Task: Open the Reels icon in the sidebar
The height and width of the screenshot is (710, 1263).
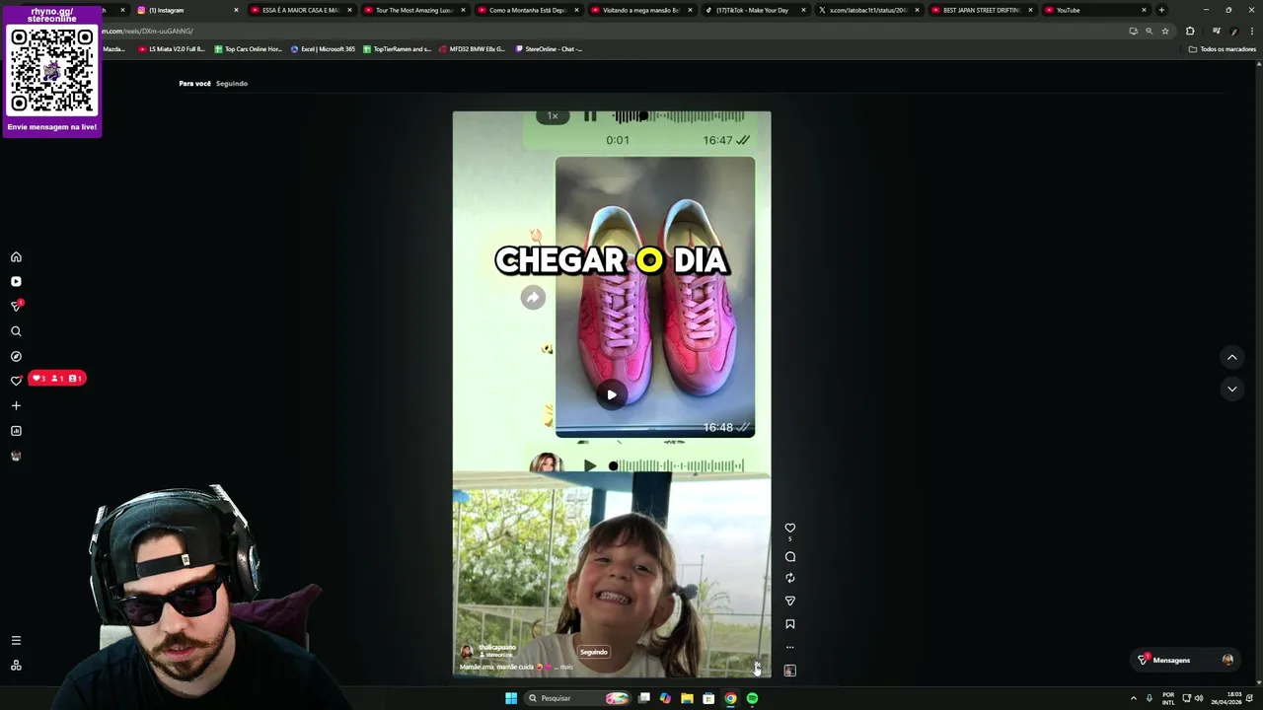Action: (16, 281)
